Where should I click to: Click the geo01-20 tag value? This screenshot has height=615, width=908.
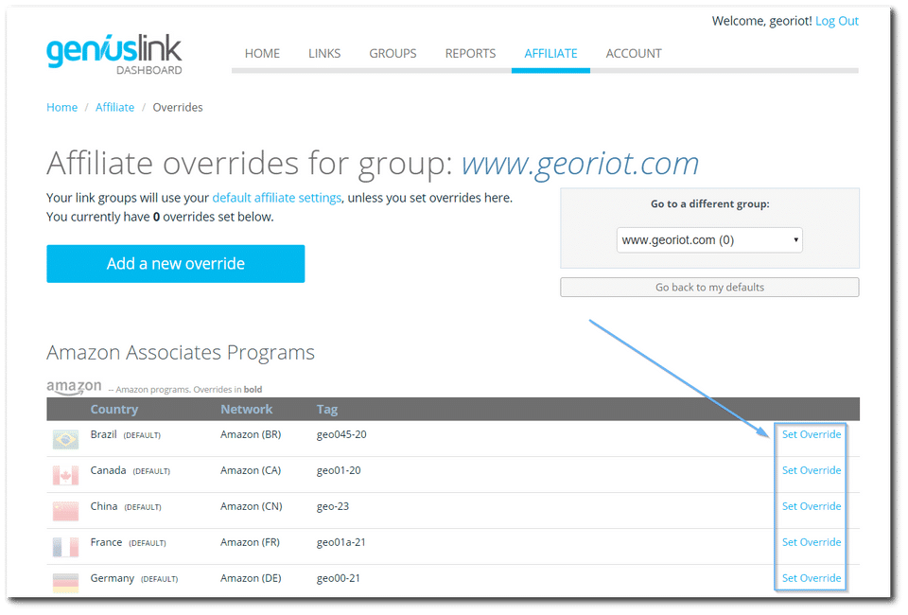click(339, 470)
